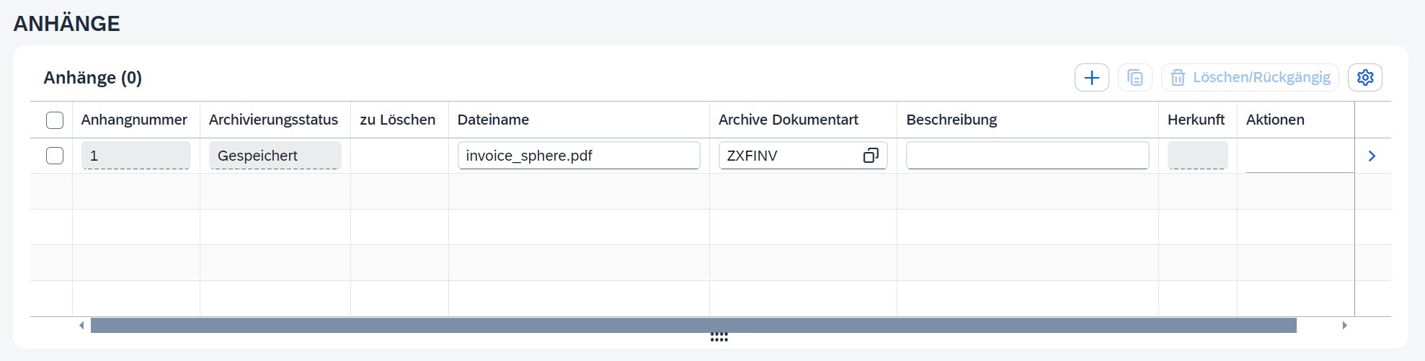Click the Archive Dokumentart ZXFINV field
Screen dimensions: 1425x361
pos(789,156)
